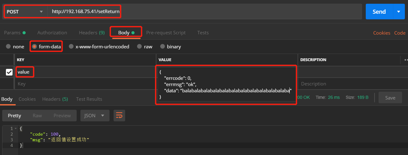The width and height of the screenshot is (408, 155).
Task: Expand the Send button arrow menu
Action: [398, 12]
